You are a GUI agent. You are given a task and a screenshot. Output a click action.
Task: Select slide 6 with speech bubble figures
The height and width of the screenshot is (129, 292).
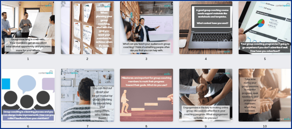pos(28,95)
